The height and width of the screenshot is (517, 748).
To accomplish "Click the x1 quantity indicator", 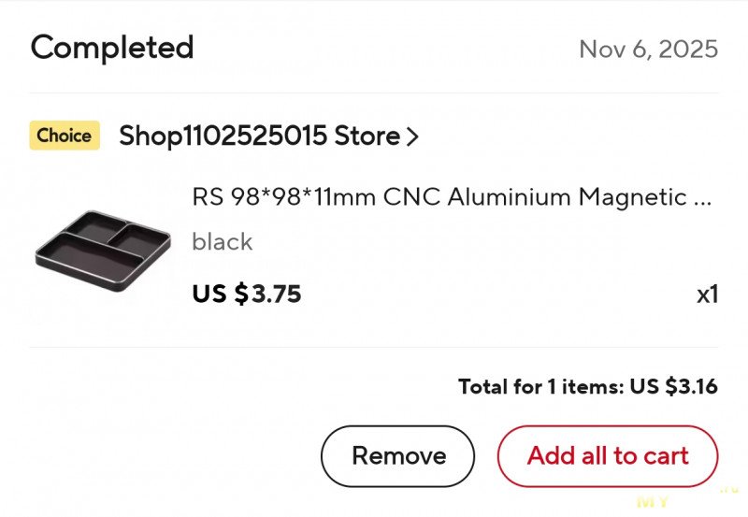I will [x=707, y=294].
